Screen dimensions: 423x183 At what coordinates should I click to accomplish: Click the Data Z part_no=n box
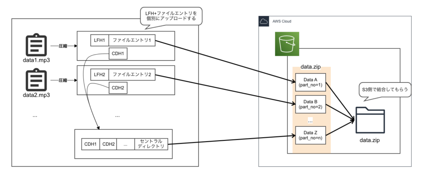click(310, 134)
